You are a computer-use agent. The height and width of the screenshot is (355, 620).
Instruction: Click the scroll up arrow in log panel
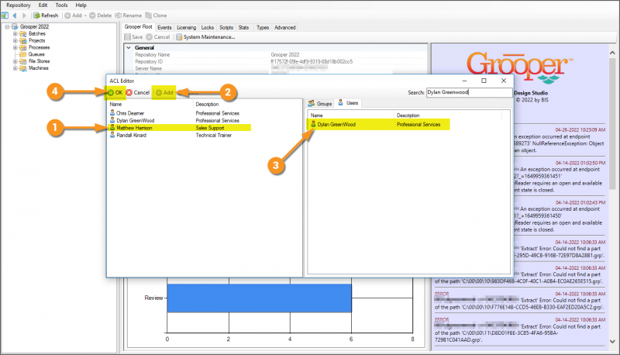[x=612, y=53]
